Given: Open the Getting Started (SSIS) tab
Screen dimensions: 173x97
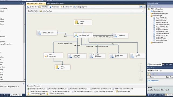Looking at the screenshot, I should point(156,95).
